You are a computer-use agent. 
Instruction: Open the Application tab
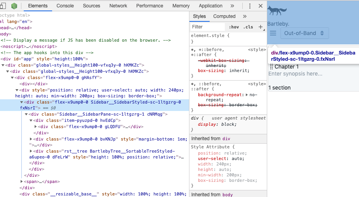point(210,6)
